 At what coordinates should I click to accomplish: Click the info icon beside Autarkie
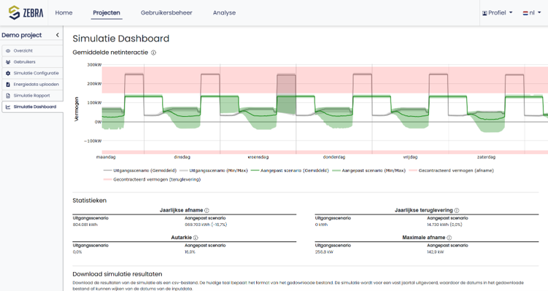(196, 238)
